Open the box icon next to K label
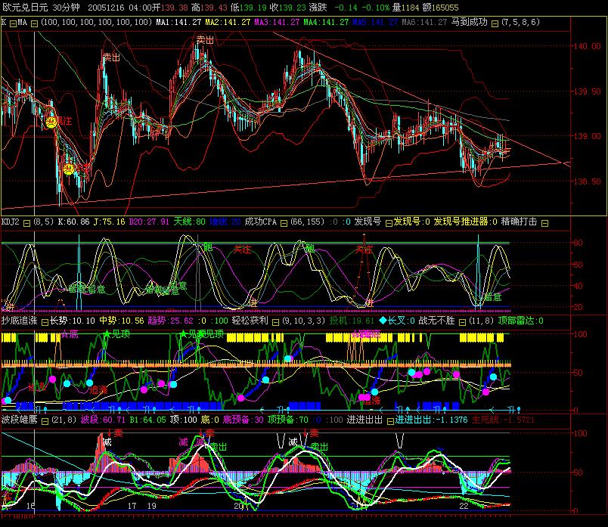 pos(13,23)
